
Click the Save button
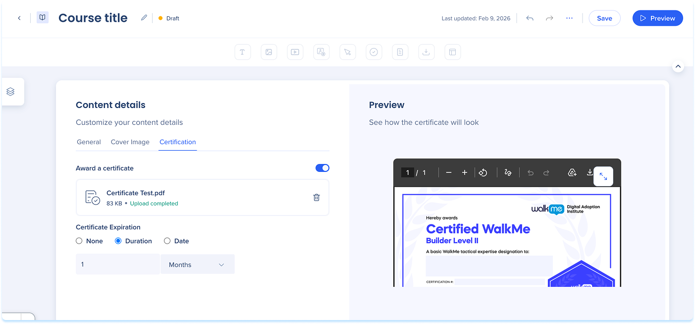pos(604,18)
